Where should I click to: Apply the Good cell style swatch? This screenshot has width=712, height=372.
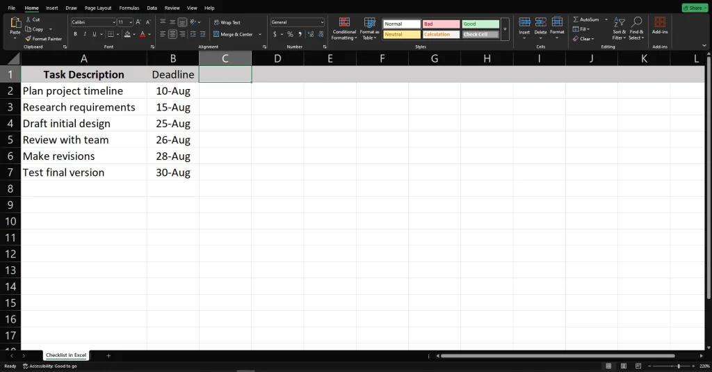tap(480, 24)
